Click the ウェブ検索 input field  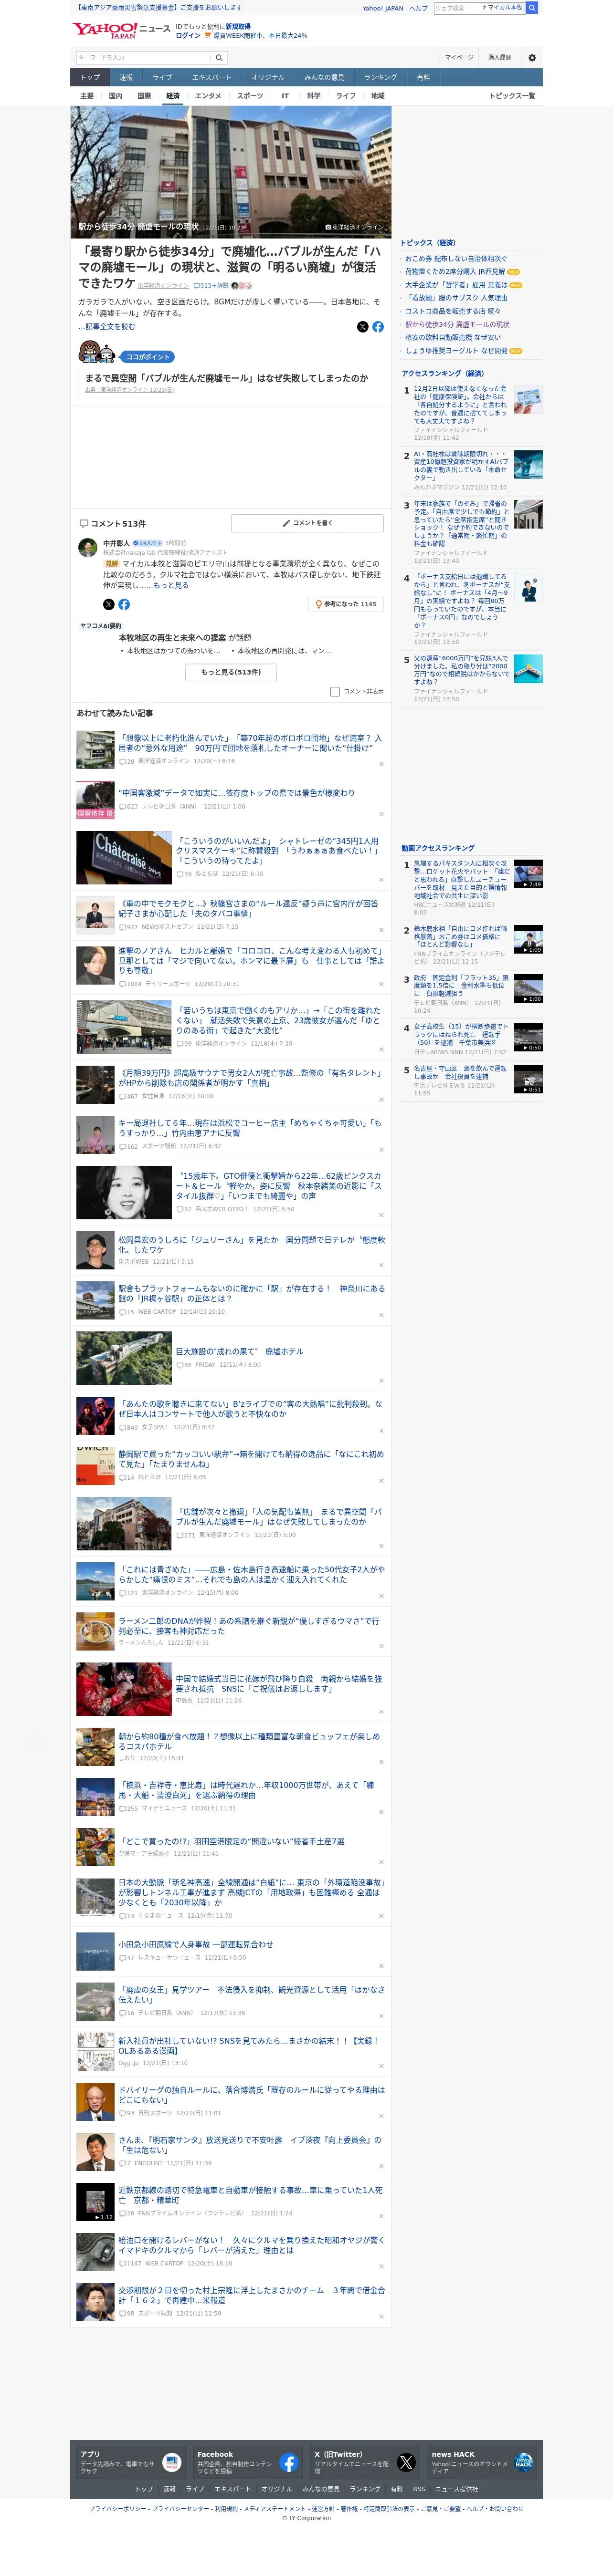[456, 7]
